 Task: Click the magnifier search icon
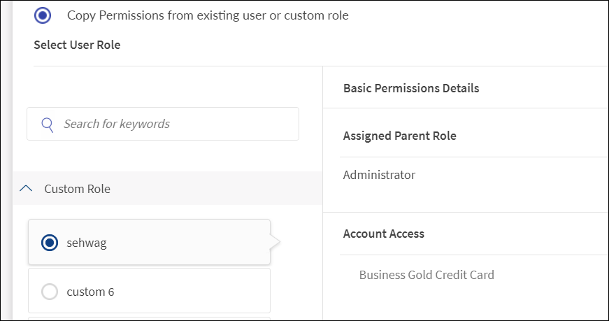(48, 124)
